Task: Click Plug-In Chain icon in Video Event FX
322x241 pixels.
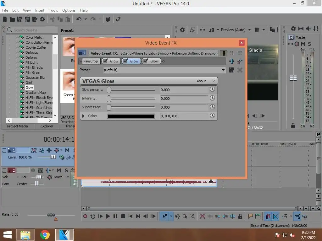Action: click(x=232, y=61)
